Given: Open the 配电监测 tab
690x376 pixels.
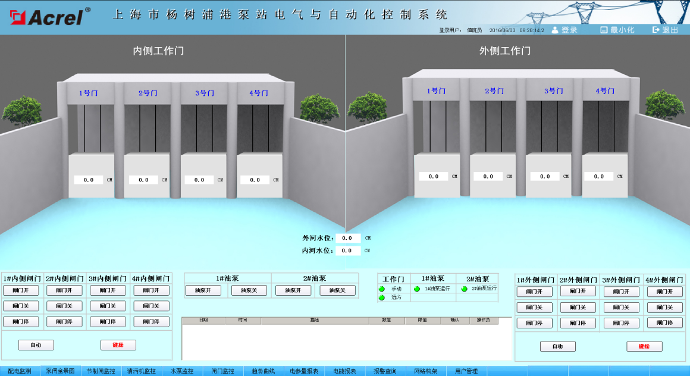Looking at the screenshot, I should coord(20,371).
